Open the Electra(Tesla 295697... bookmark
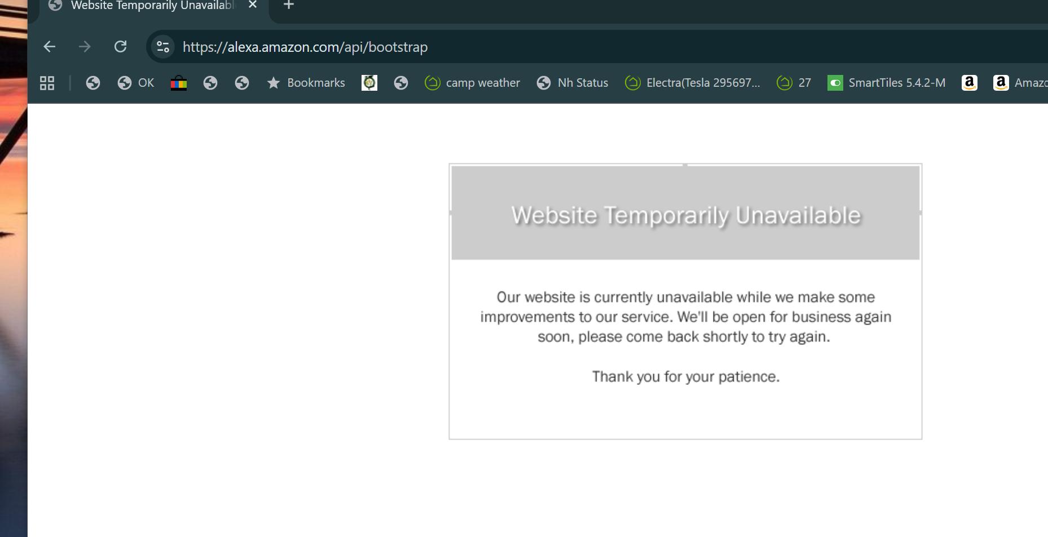The image size is (1048, 537). click(693, 83)
